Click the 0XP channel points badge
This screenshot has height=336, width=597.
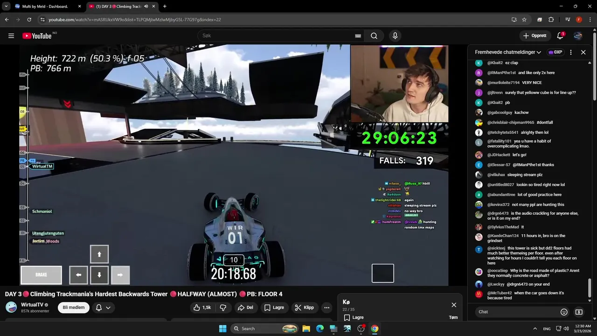pos(555,52)
